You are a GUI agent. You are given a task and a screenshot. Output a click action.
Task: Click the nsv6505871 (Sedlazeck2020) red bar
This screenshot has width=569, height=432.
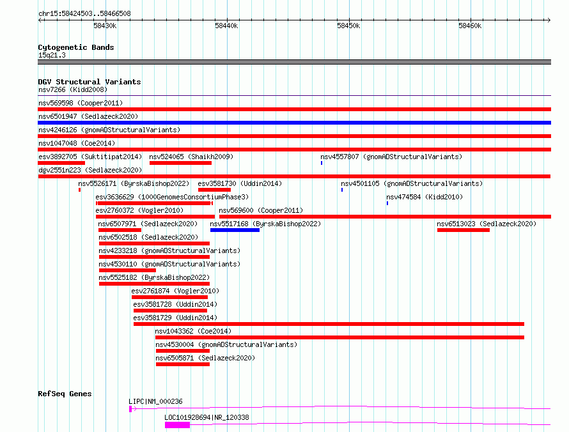tap(183, 364)
